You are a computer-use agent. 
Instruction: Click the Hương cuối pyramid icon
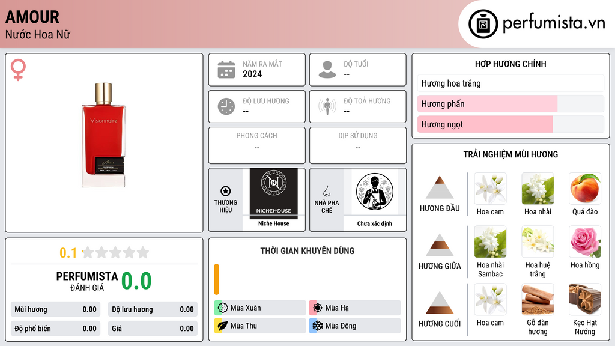(440, 303)
